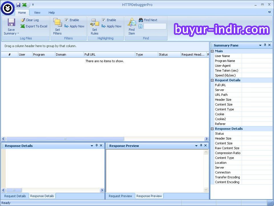Toggle auto-hide pin on Response Details panel
Image resolution: width=274 pixels, height=206 pixels.
click(96, 146)
